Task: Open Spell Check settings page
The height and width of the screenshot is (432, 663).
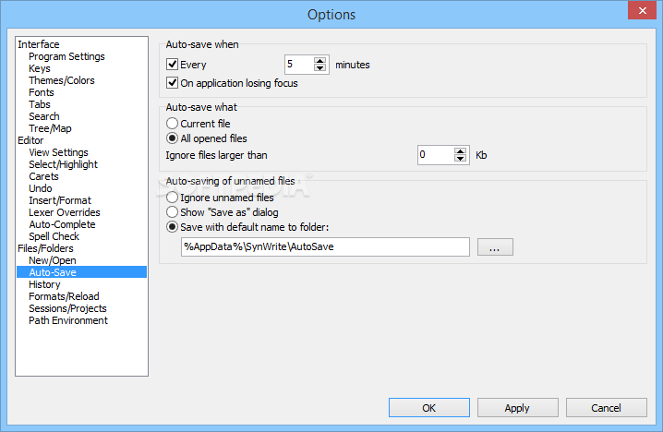Action: [54, 236]
